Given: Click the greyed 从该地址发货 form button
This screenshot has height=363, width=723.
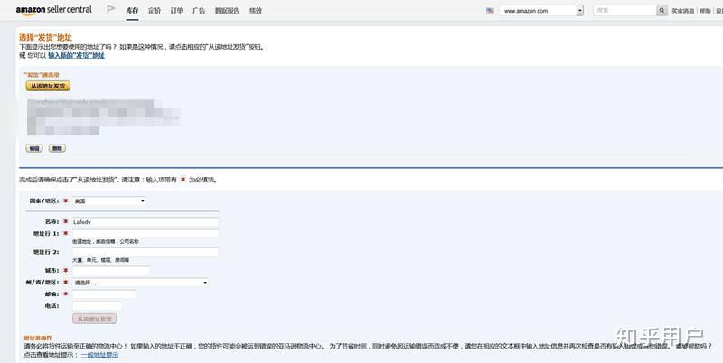Looking at the screenshot, I should pyautogui.click(x=95, y=319).
